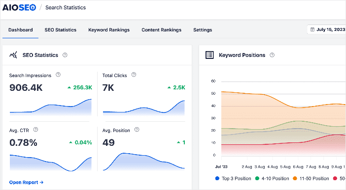The image size is (346, 190).
Task: Click the 6 Aug axis label
Action: [x=298, y=167]
